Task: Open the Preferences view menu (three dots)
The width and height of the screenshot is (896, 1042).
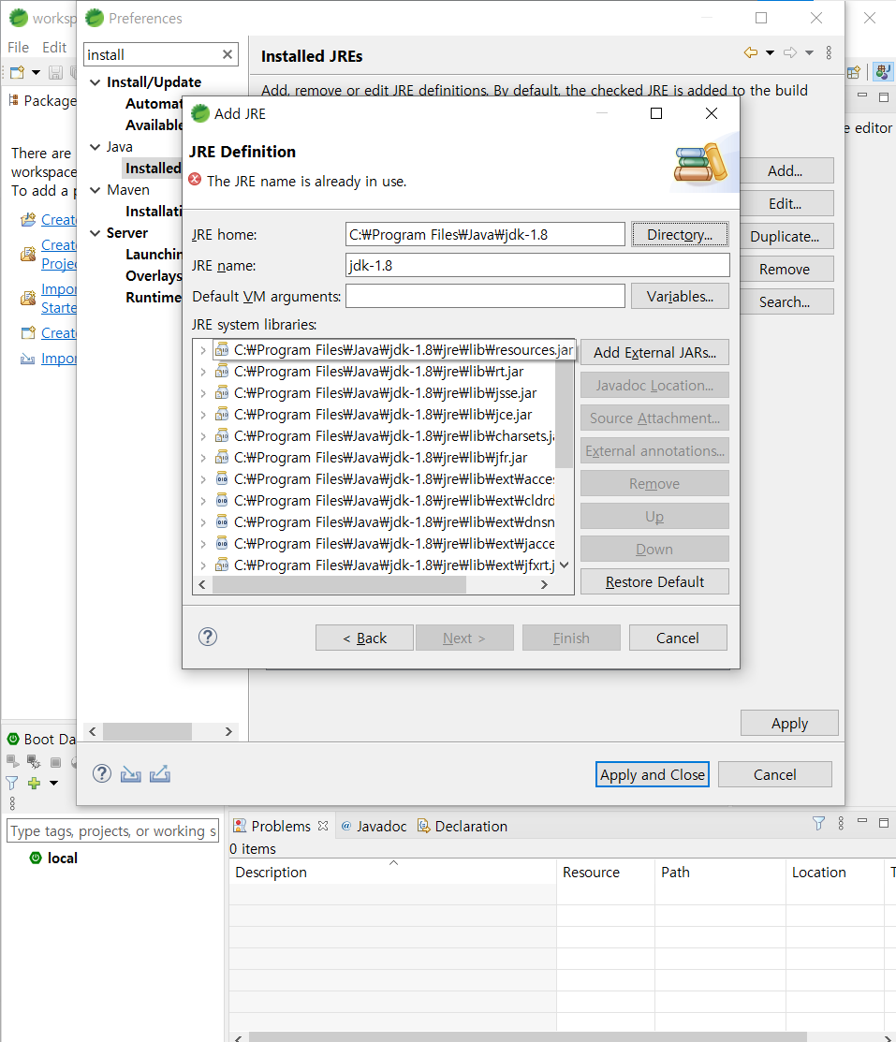Action: pyautogui.click(x=829, y=52)
